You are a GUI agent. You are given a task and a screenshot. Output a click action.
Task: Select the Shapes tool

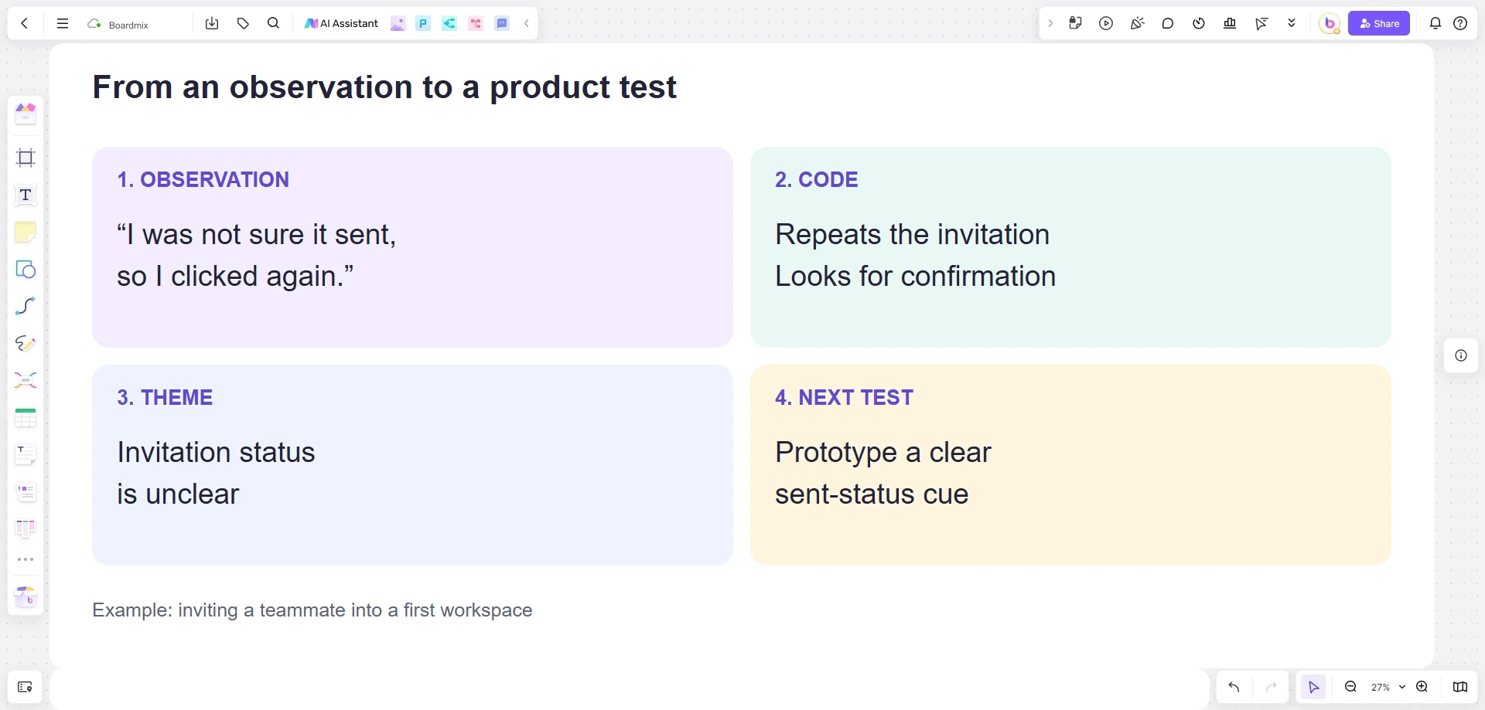[x=26, y=269]
